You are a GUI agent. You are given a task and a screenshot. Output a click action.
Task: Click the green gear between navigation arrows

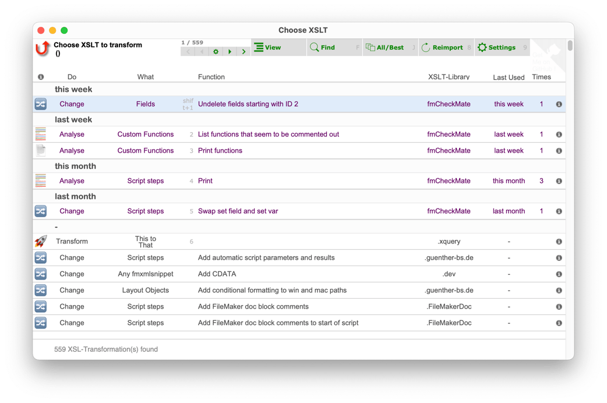coord(216,51)
